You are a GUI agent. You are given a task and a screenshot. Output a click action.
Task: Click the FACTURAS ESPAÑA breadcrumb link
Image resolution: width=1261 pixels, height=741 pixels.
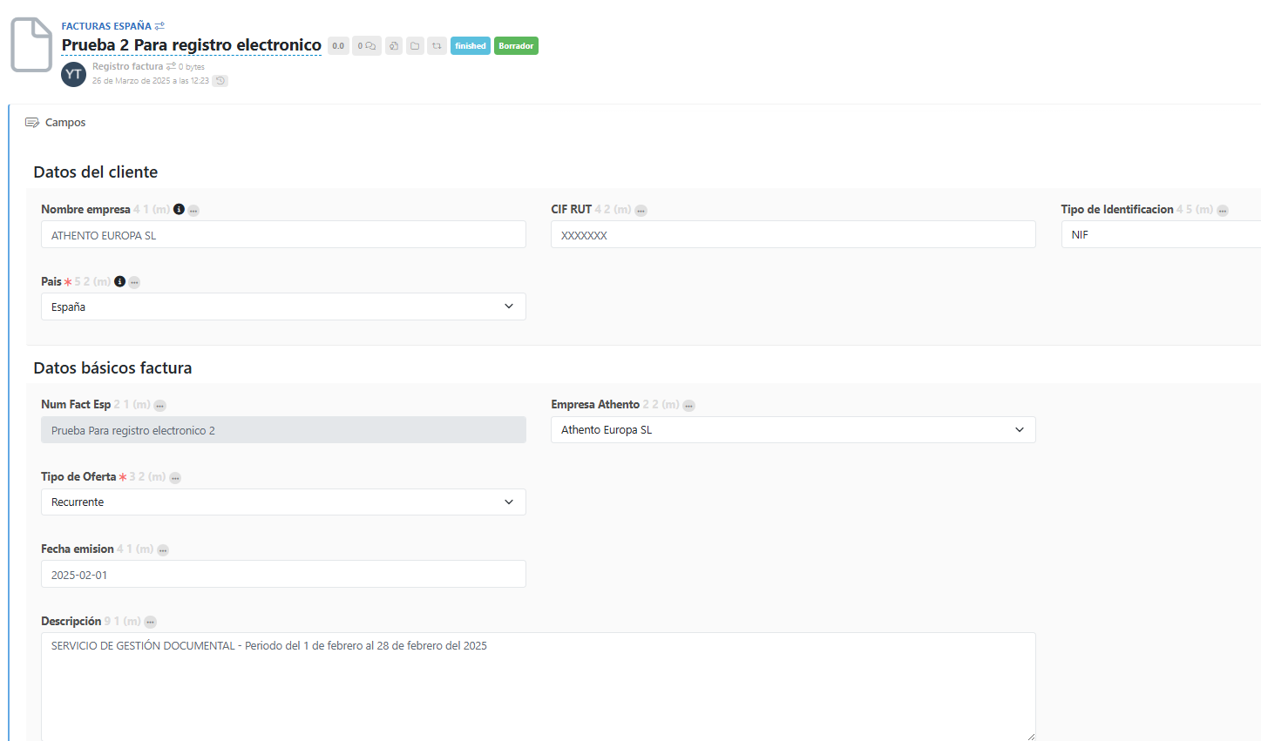106,26
